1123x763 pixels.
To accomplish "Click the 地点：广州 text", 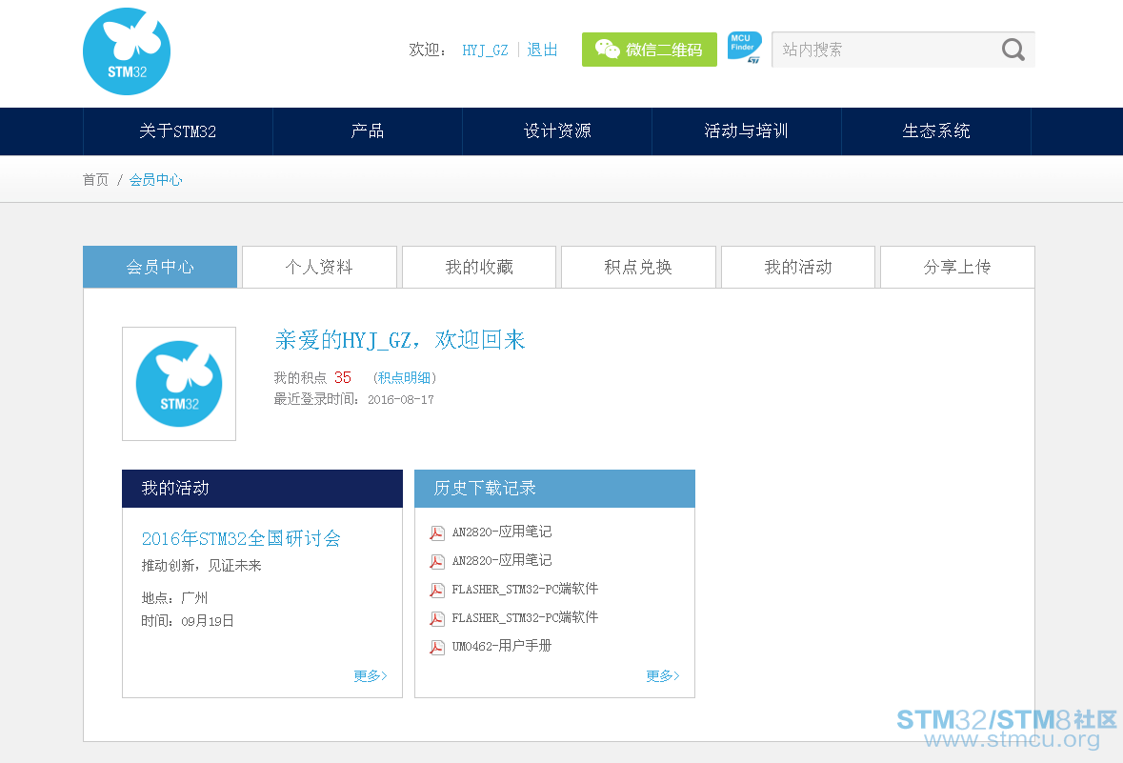I will [174, 597].
